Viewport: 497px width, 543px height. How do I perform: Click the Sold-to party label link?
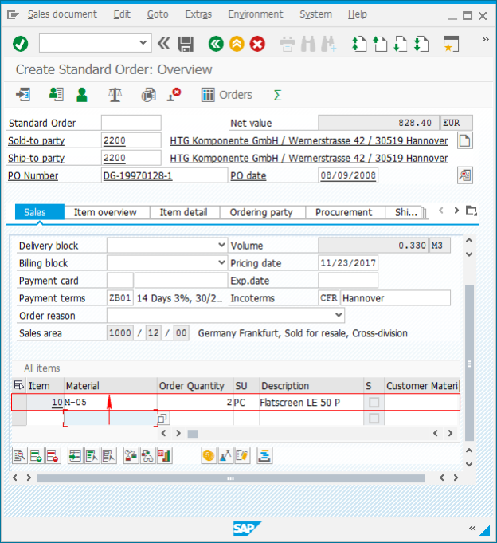click(36, 140)
